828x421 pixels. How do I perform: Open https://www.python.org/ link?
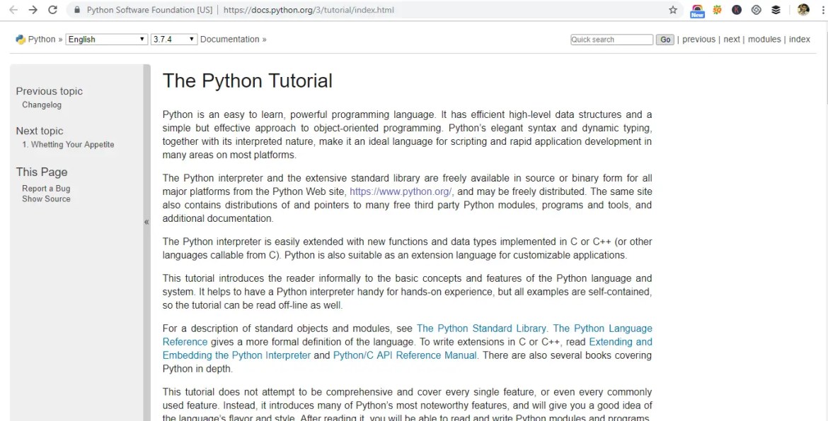tap(401, 192)
